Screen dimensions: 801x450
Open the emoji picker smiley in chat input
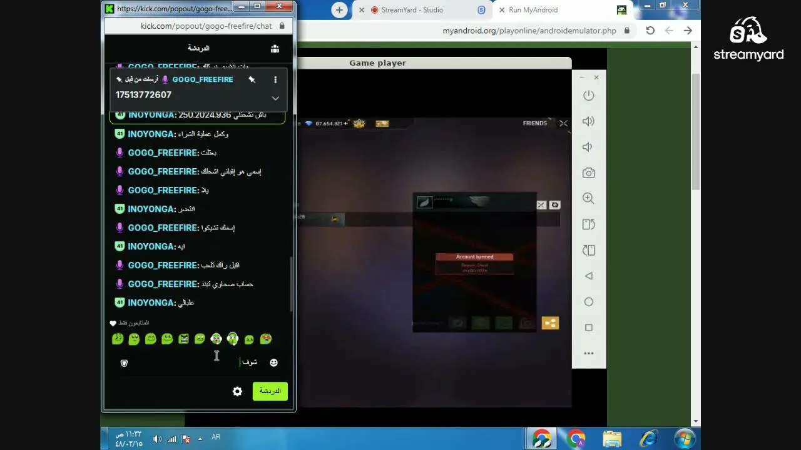273,362
